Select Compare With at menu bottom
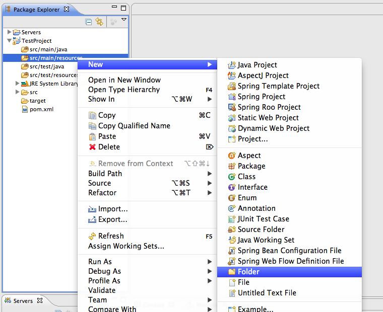This screenshot has height=312, width=383. click(x=147, y=309)
